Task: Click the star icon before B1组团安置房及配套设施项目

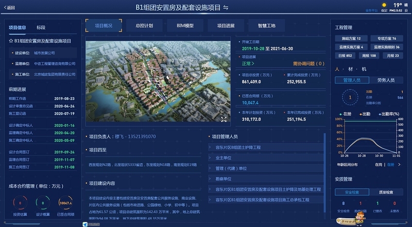Action: 11,41
